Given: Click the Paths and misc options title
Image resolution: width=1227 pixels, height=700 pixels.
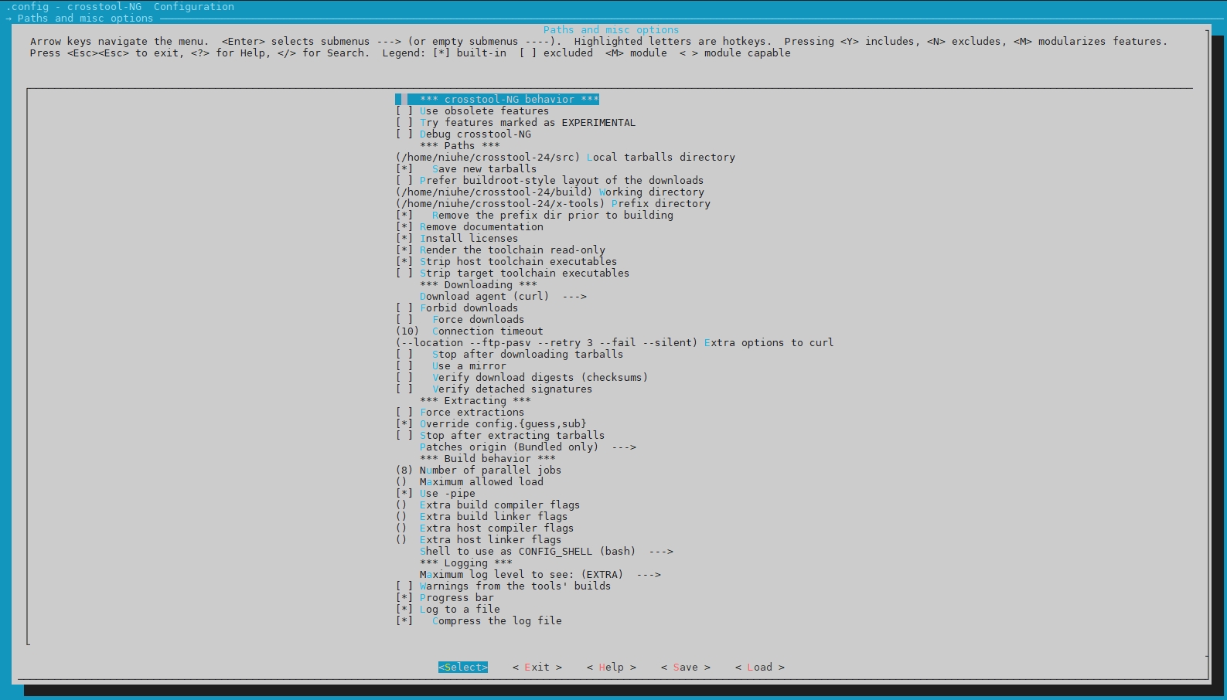Looking at the screenshot, I should click(612, 30).
